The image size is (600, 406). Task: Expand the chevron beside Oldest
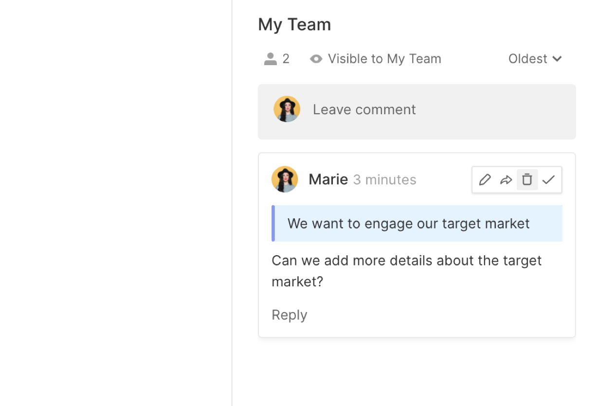coord(558,59)
